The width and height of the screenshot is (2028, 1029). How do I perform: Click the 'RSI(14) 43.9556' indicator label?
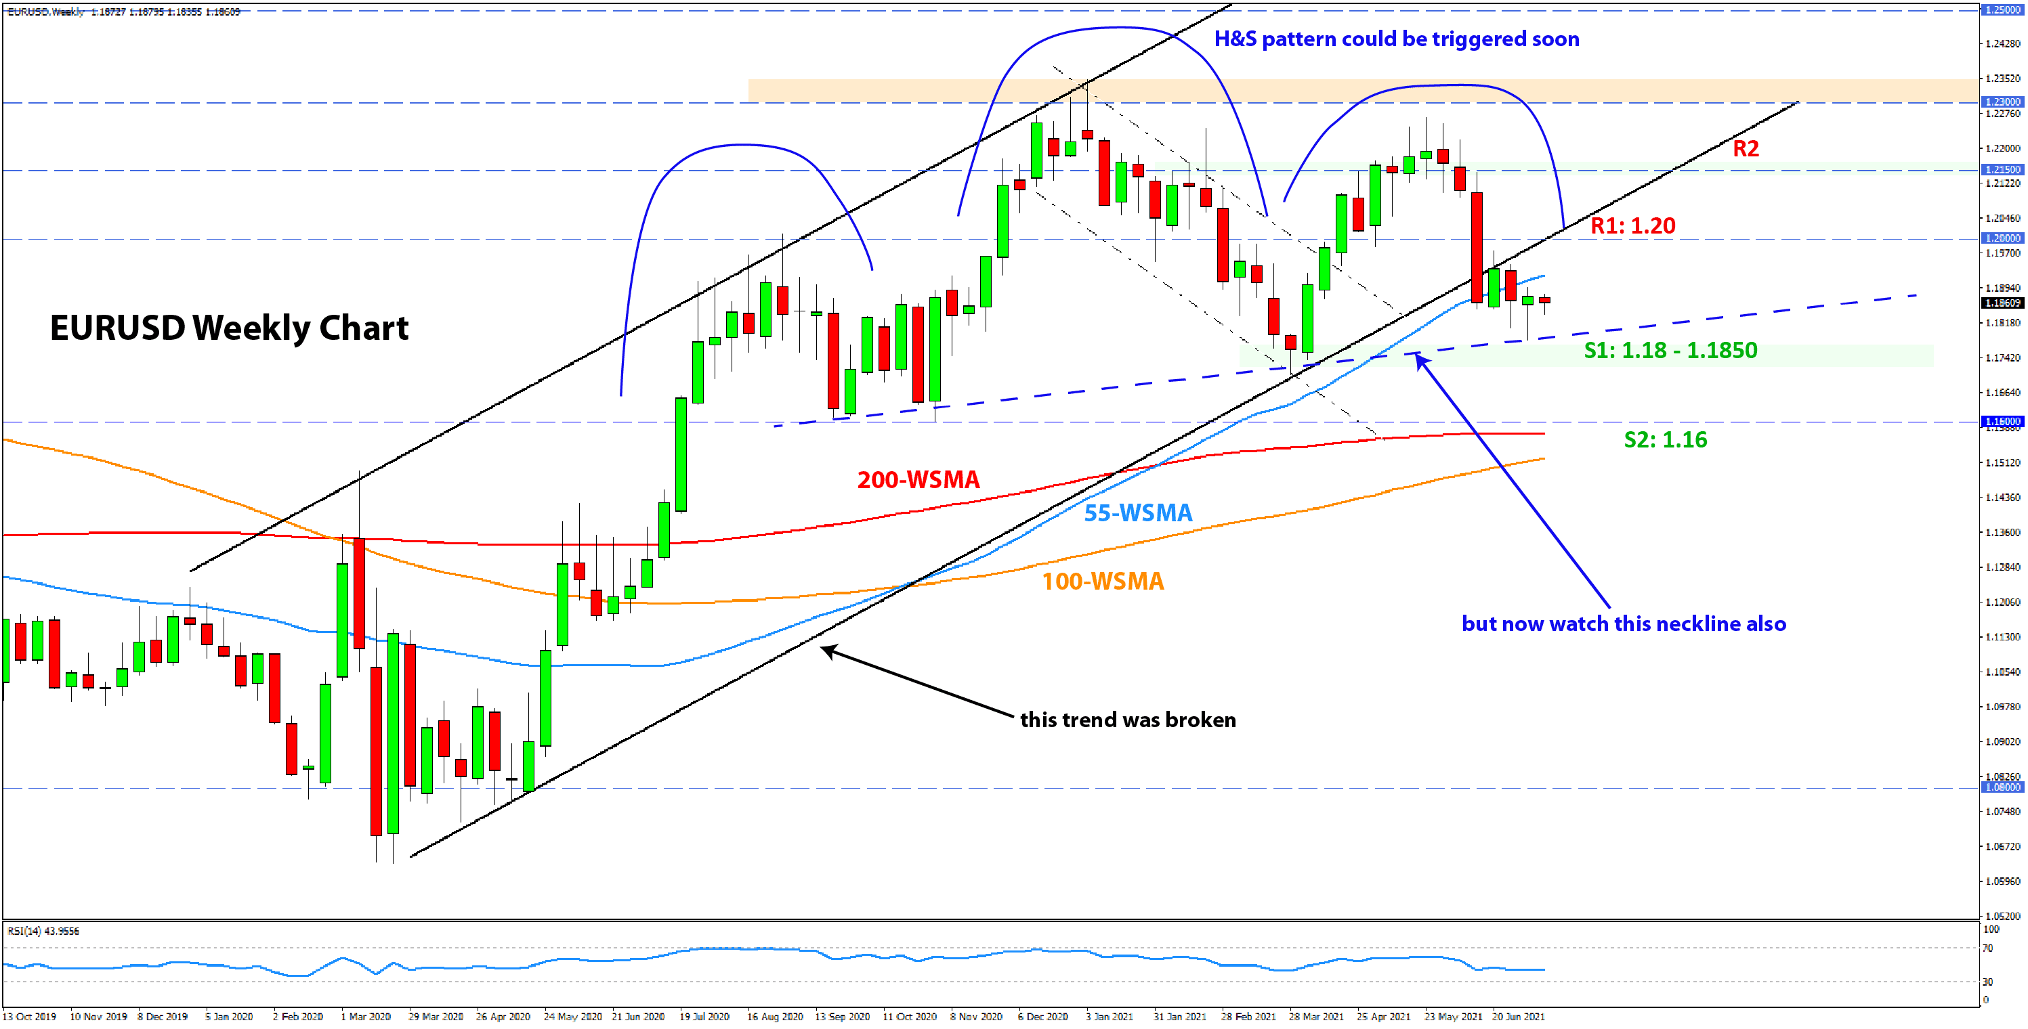[43, 932]
